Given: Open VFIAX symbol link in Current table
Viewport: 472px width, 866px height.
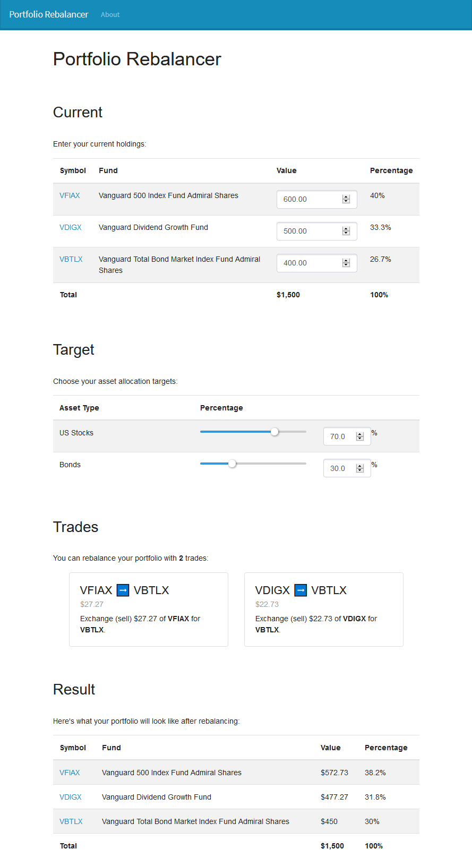Looking at the screenshot, I should [x=70, y=195].
